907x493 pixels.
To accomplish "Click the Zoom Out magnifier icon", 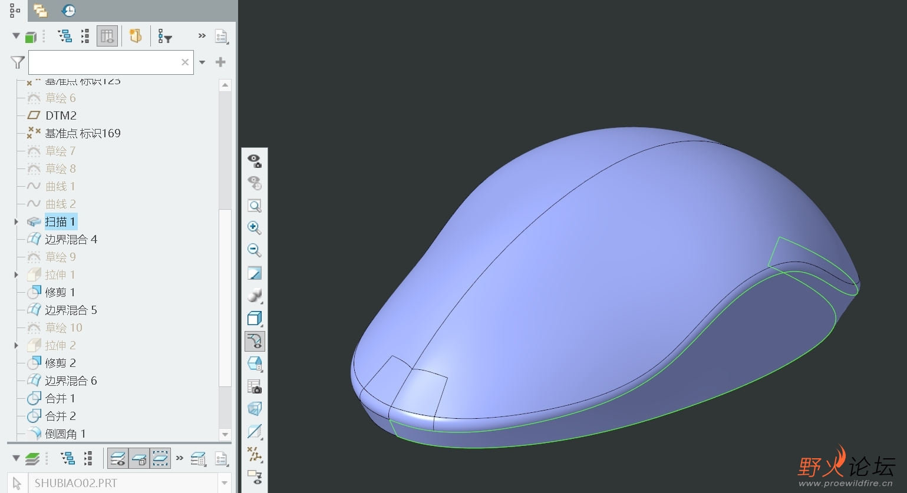I will pos(254,250).
